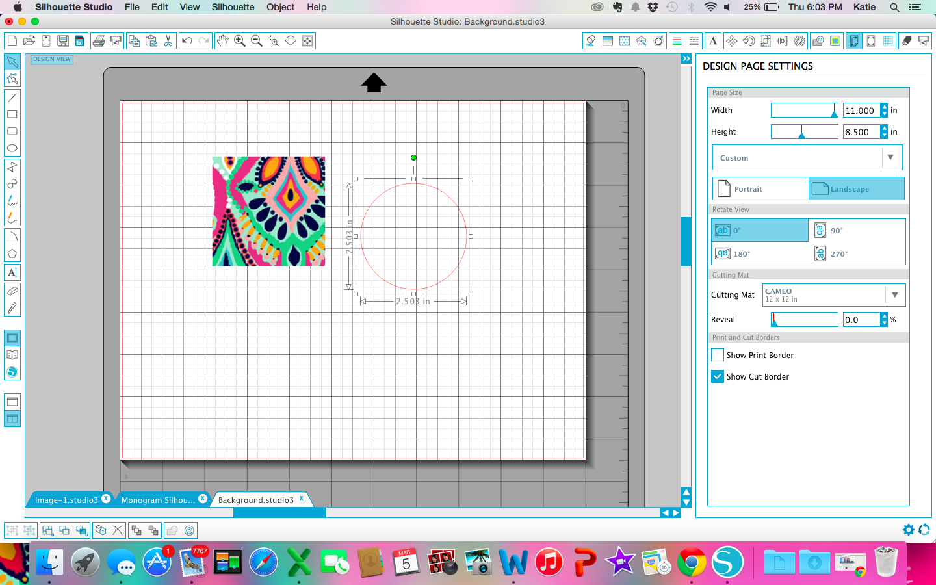This screenshot has height=585, width=936.
Task: Print using the printer icon
Action: click(99, 41)
